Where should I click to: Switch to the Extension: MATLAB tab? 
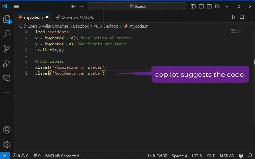click(x=75, y=17)
